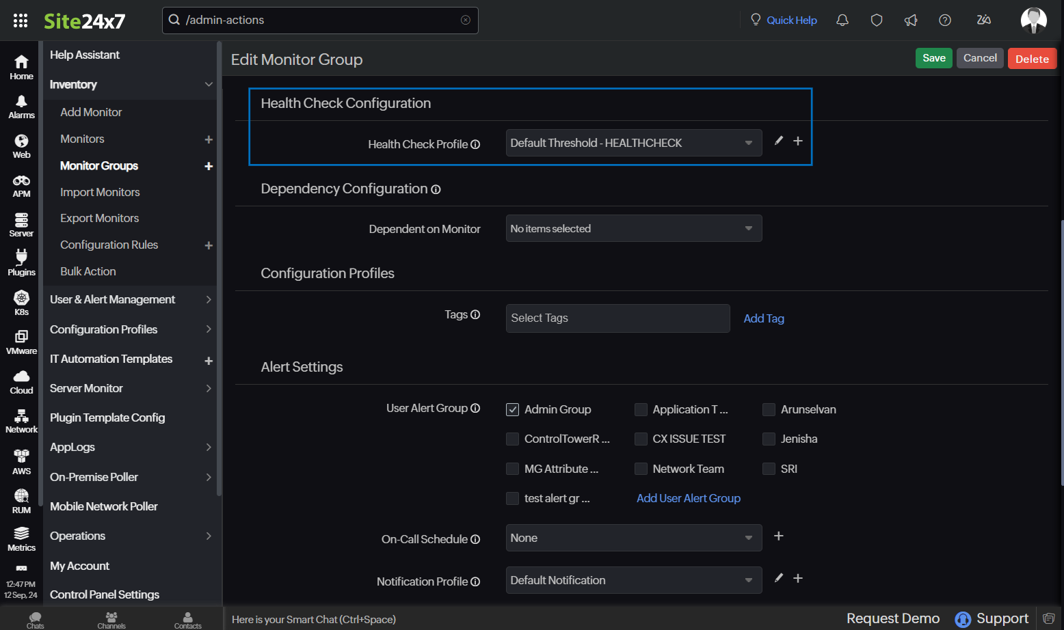
Task: Save the Edit Monitor Group changes
Action: (933, 58)
